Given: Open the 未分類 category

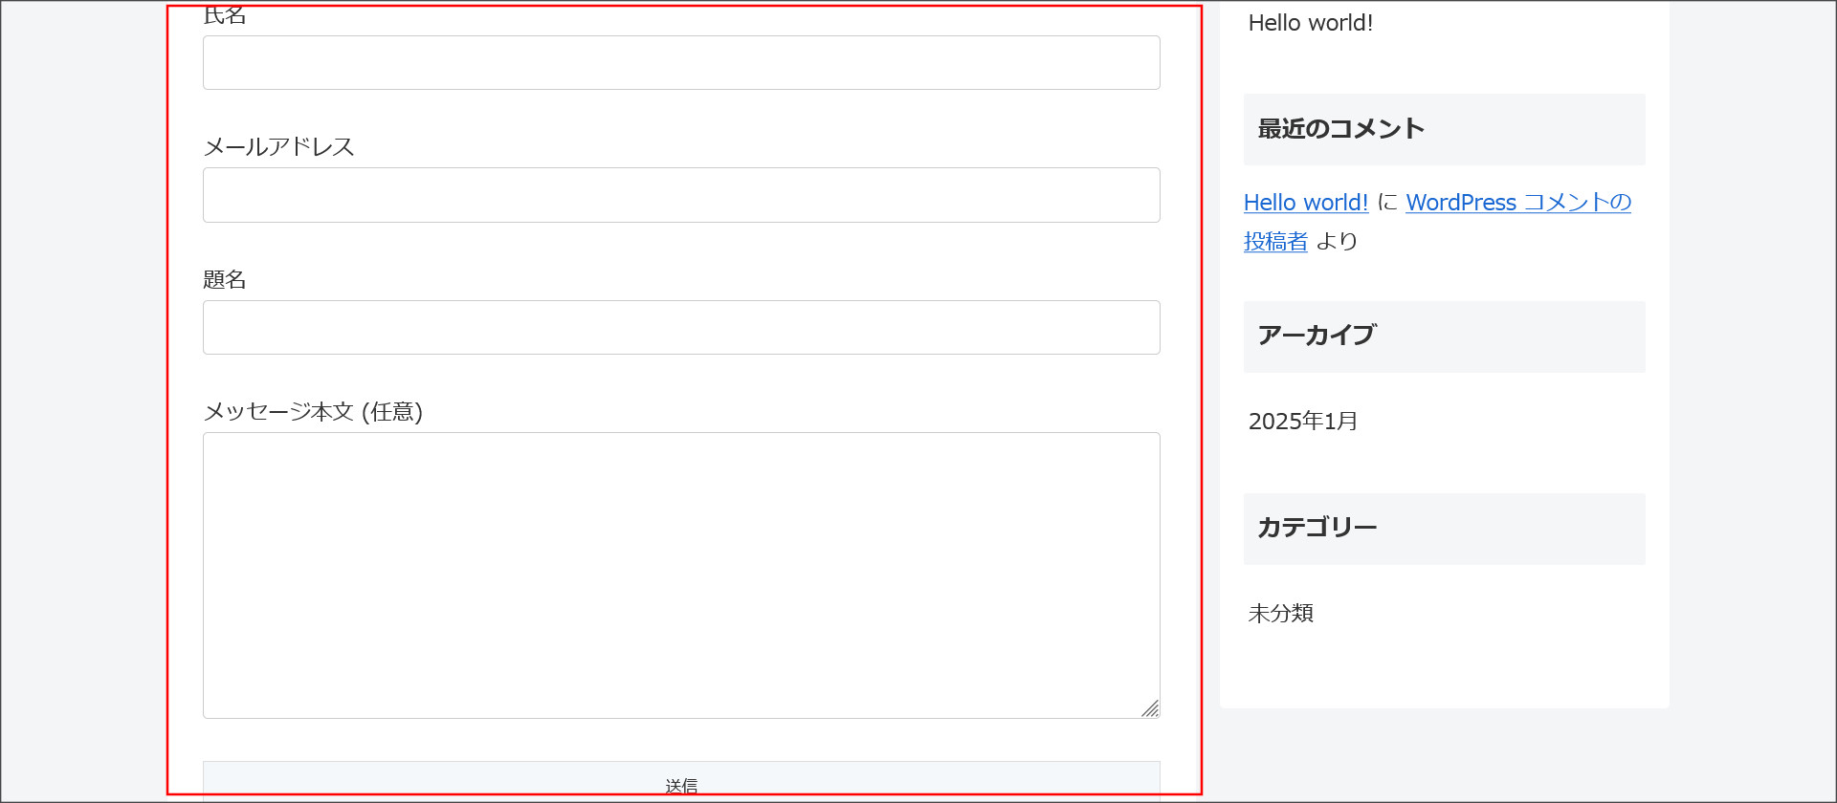Looking at the screenshot, I should click(1280, 614).
